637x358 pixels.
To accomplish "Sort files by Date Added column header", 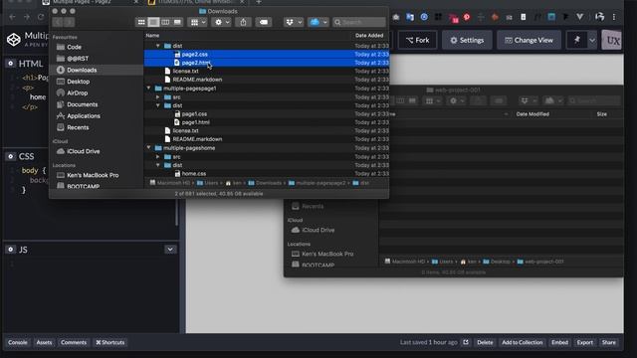I will pos(369,36).
